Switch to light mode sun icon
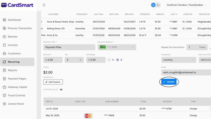Viewport: 211px width, 119px height. coord(153,5)
